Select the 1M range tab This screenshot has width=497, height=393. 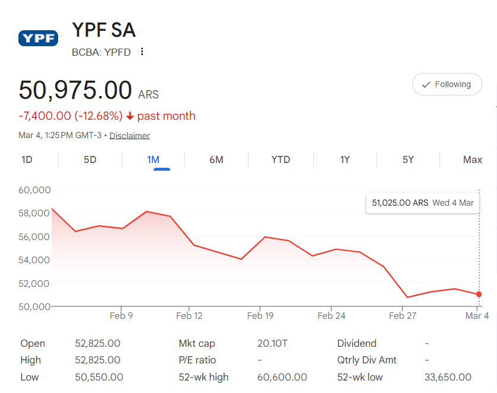(x=153, y=159)
